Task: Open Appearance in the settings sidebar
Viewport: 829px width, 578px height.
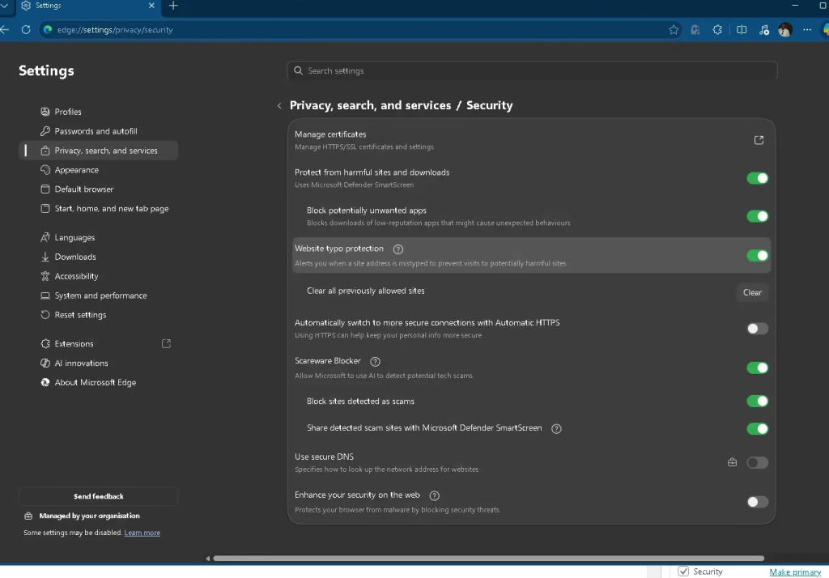Action: pyautogui.click(x=76, y=170)
